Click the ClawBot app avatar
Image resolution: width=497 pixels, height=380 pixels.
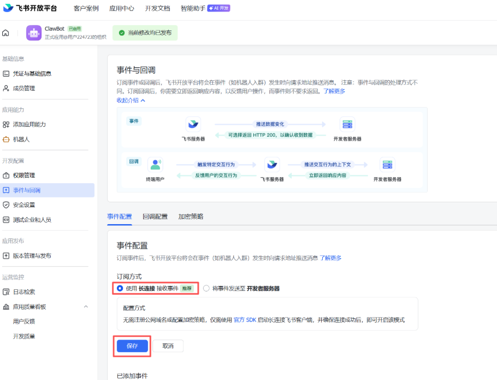(33, 33)
